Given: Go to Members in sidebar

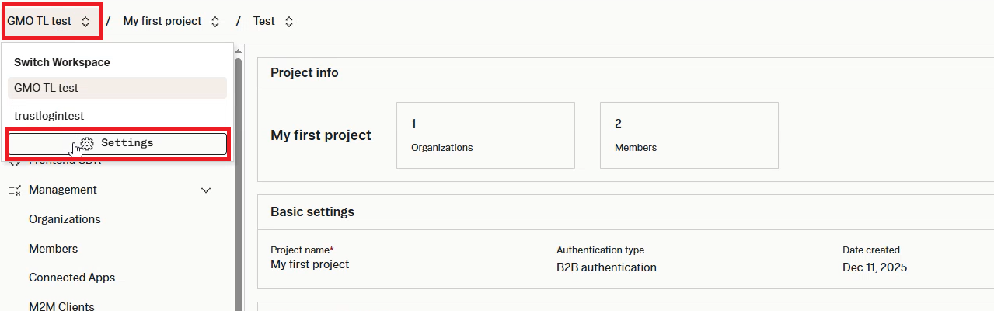Looking at the screenshot, I should 53,249.
